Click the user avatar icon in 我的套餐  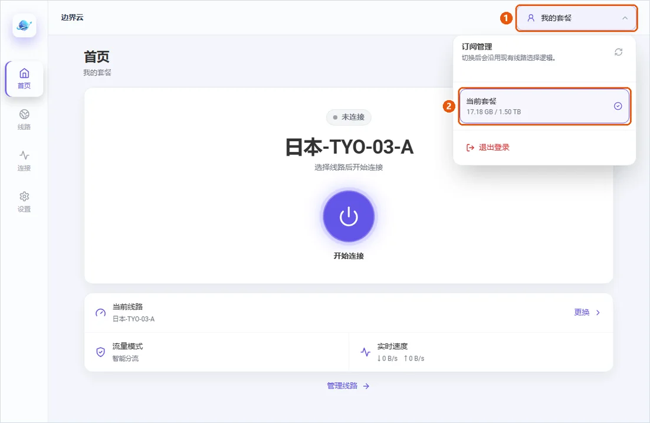pyautogui.click(x=531, y=18)
